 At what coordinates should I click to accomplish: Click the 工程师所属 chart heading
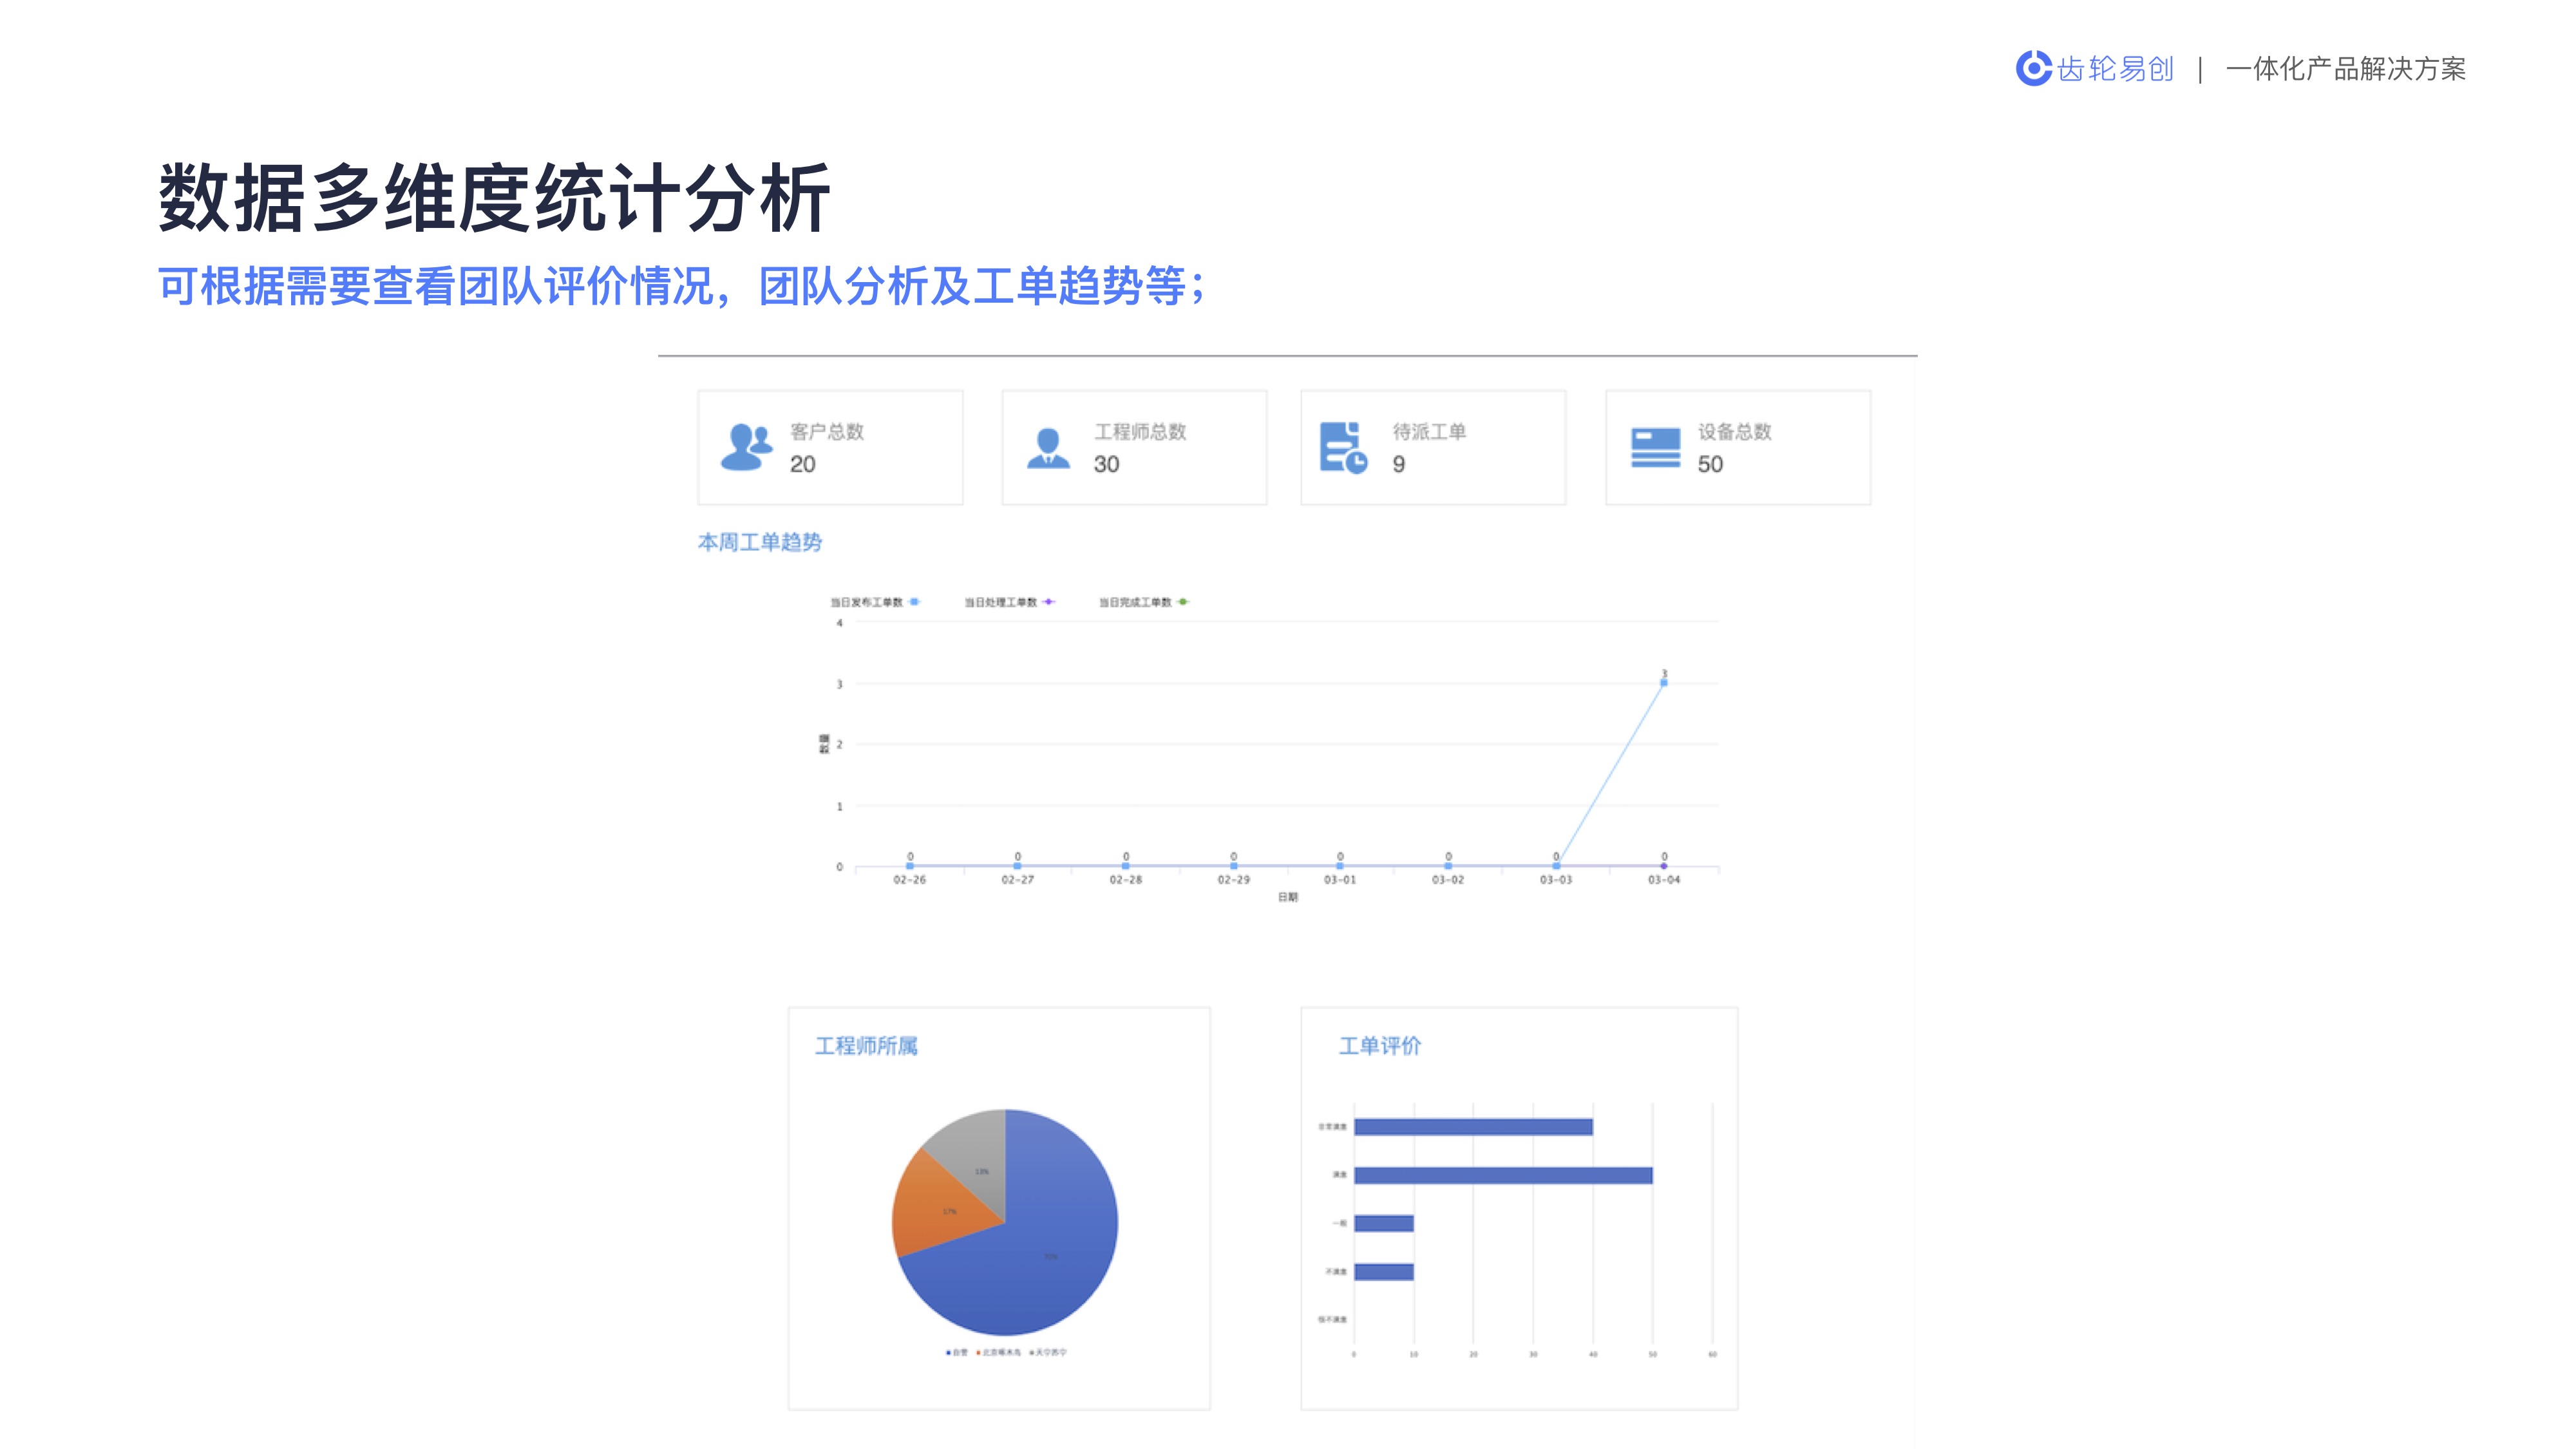pos(866,1046)
